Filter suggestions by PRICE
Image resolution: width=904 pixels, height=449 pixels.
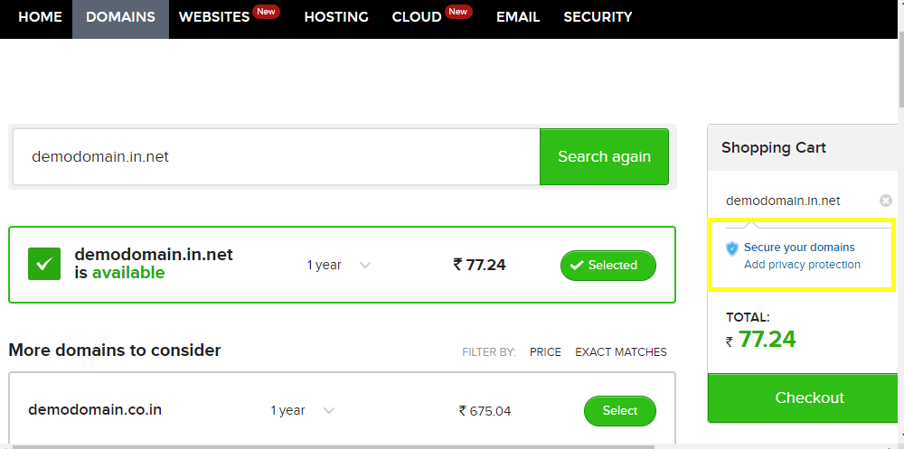coord(545,352)
